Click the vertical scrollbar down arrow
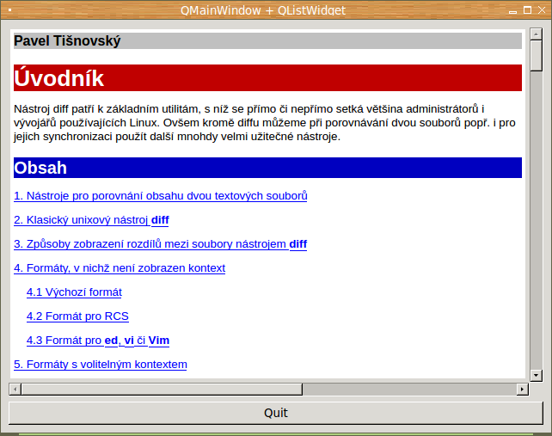552x436 pixels. (x=537, y=375)
